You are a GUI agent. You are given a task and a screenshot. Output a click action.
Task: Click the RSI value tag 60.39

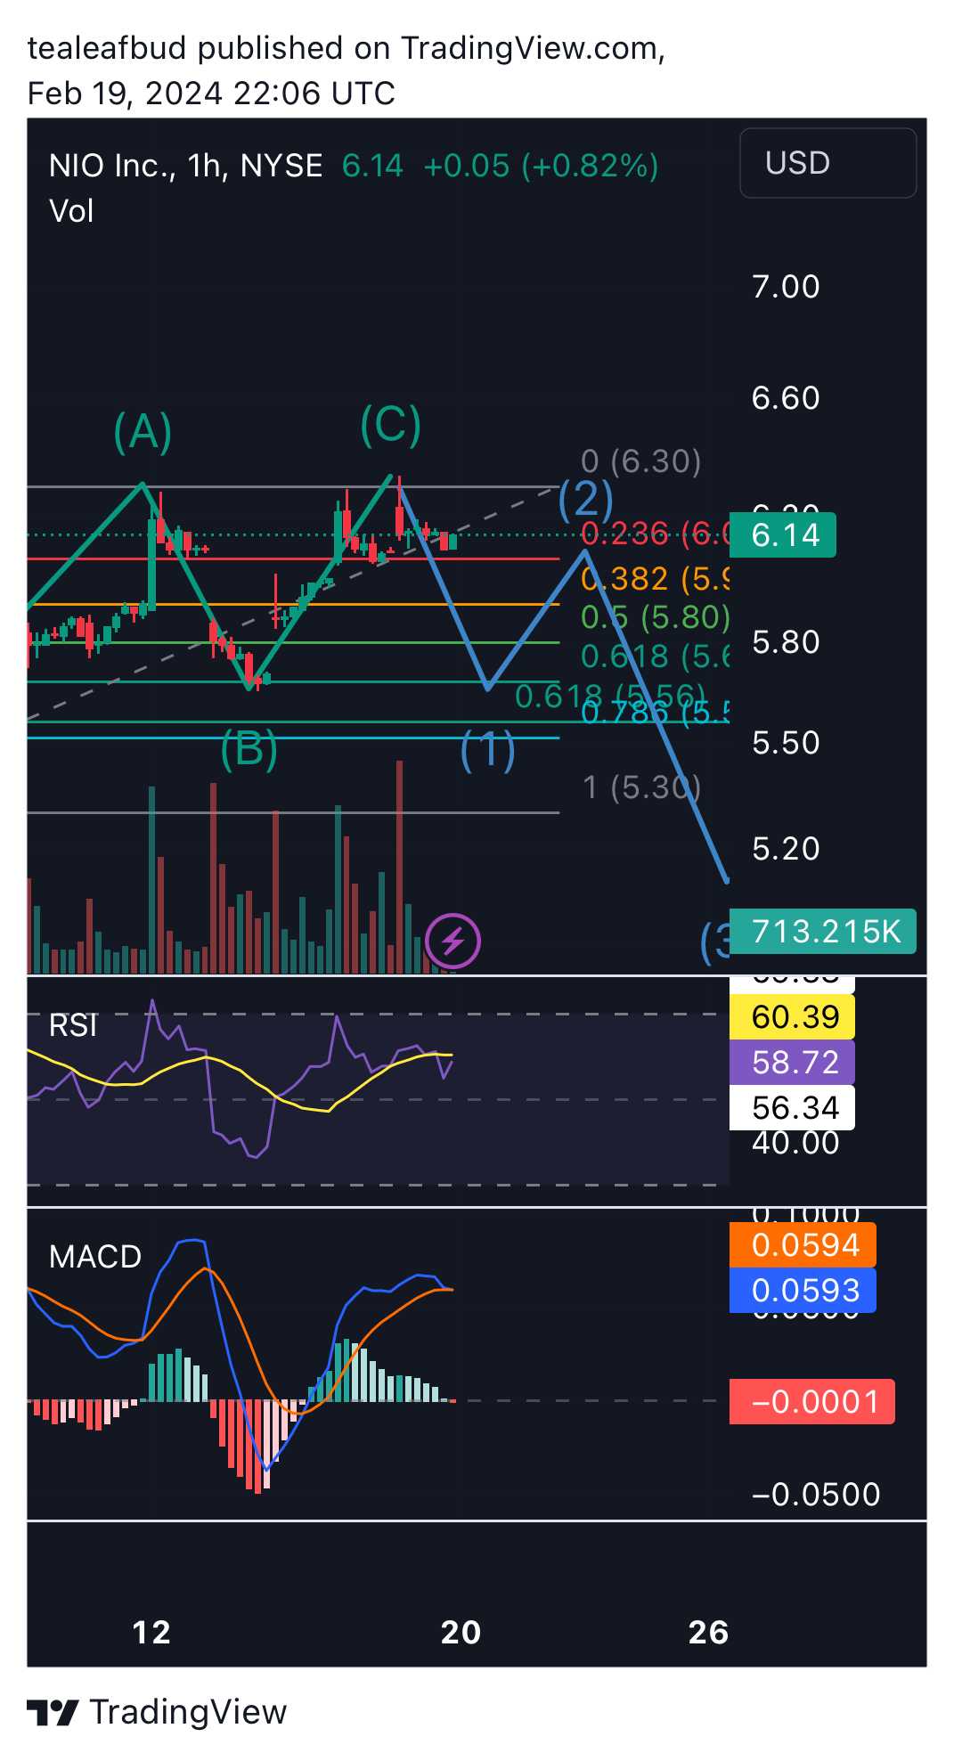[792, 1016]
